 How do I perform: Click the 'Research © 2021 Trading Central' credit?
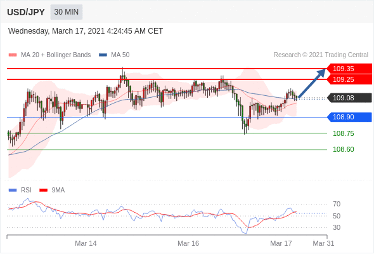pos(321,55)
